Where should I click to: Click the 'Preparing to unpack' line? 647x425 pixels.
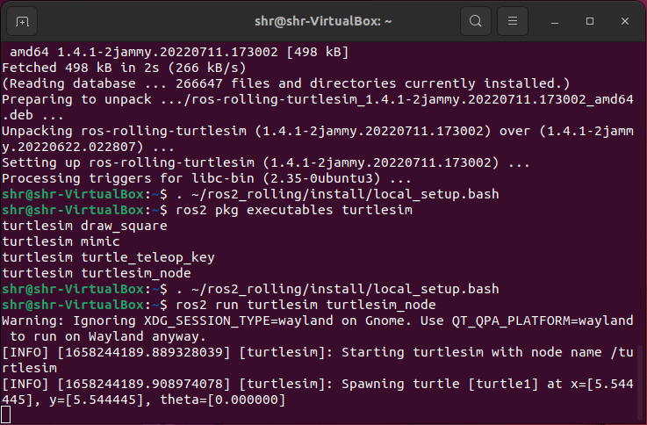coord(318,107)
